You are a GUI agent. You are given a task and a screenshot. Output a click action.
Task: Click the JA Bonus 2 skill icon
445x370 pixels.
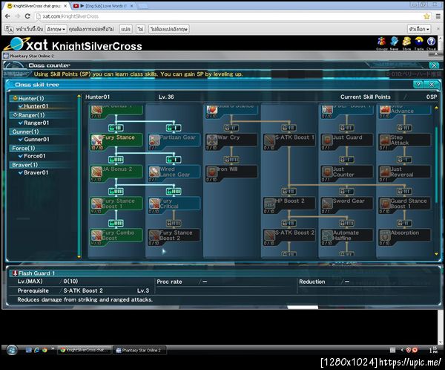pyautogui.click(x=96, y=172)
